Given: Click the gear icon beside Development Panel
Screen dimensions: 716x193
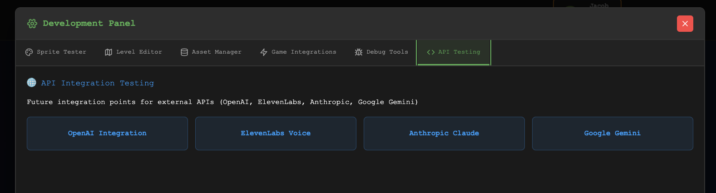Looking at the screenshot, I should 32,24.
